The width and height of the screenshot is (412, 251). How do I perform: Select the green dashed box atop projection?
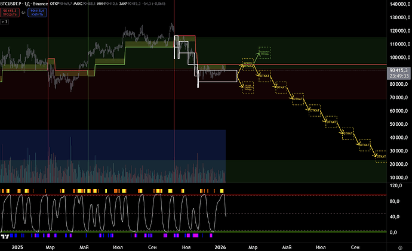coord(264,52)
